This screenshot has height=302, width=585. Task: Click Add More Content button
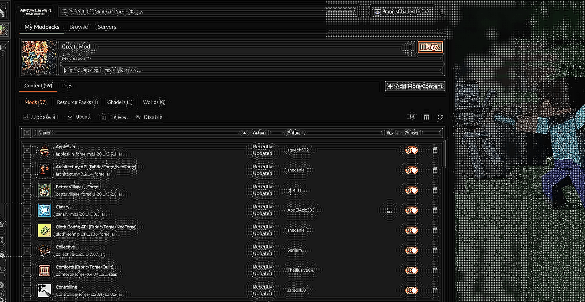[x=415, y=86]
